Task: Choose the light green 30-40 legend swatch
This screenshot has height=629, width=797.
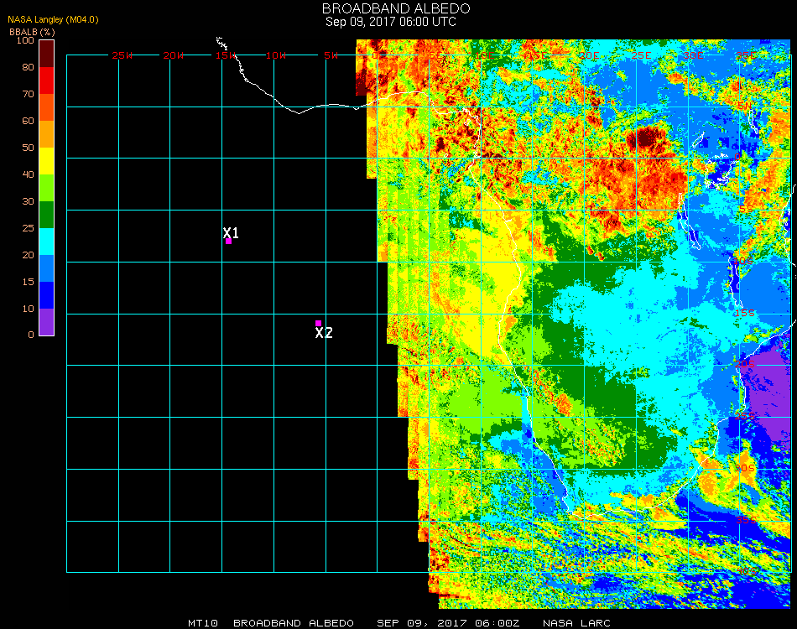Action: [x=47, y=188]
